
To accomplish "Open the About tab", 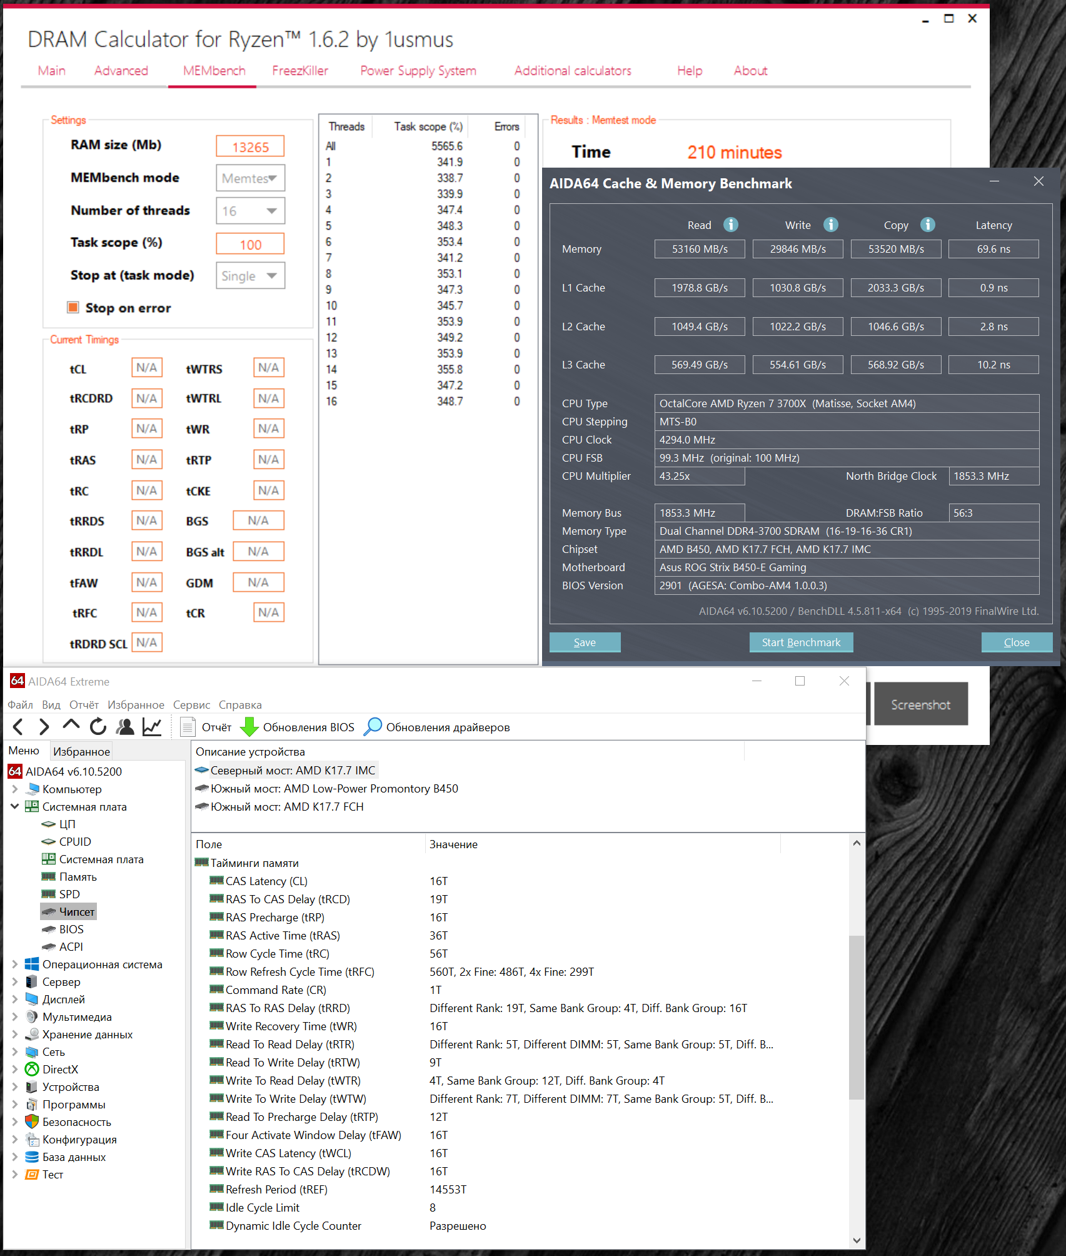I will pyautogui.click(x=751, y=71).
